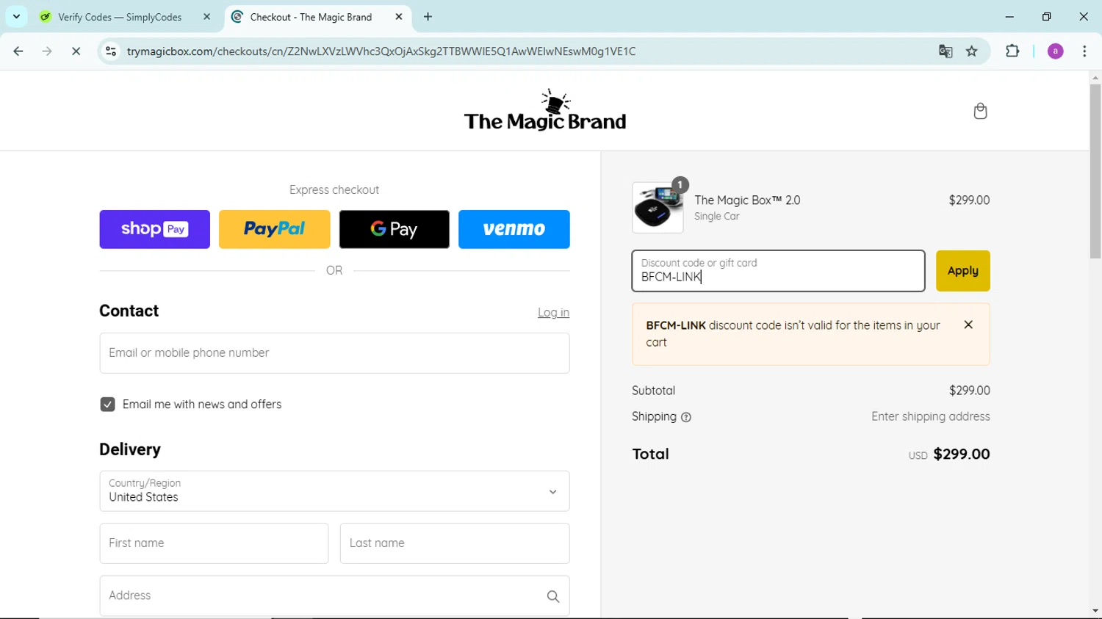Screen dimensions: 1102x619
Task: Pay with Shop Pay express checkout
Action: point(154,229)
